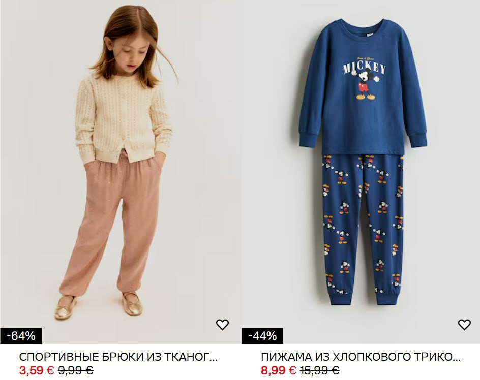This screenshot has height=380, width=480.
Task: Click the -44% discount badge
Action: [262, 336]
